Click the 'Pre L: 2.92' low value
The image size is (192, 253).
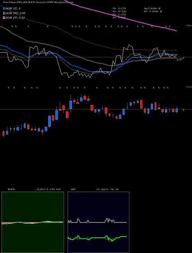(x=119, y=14)
